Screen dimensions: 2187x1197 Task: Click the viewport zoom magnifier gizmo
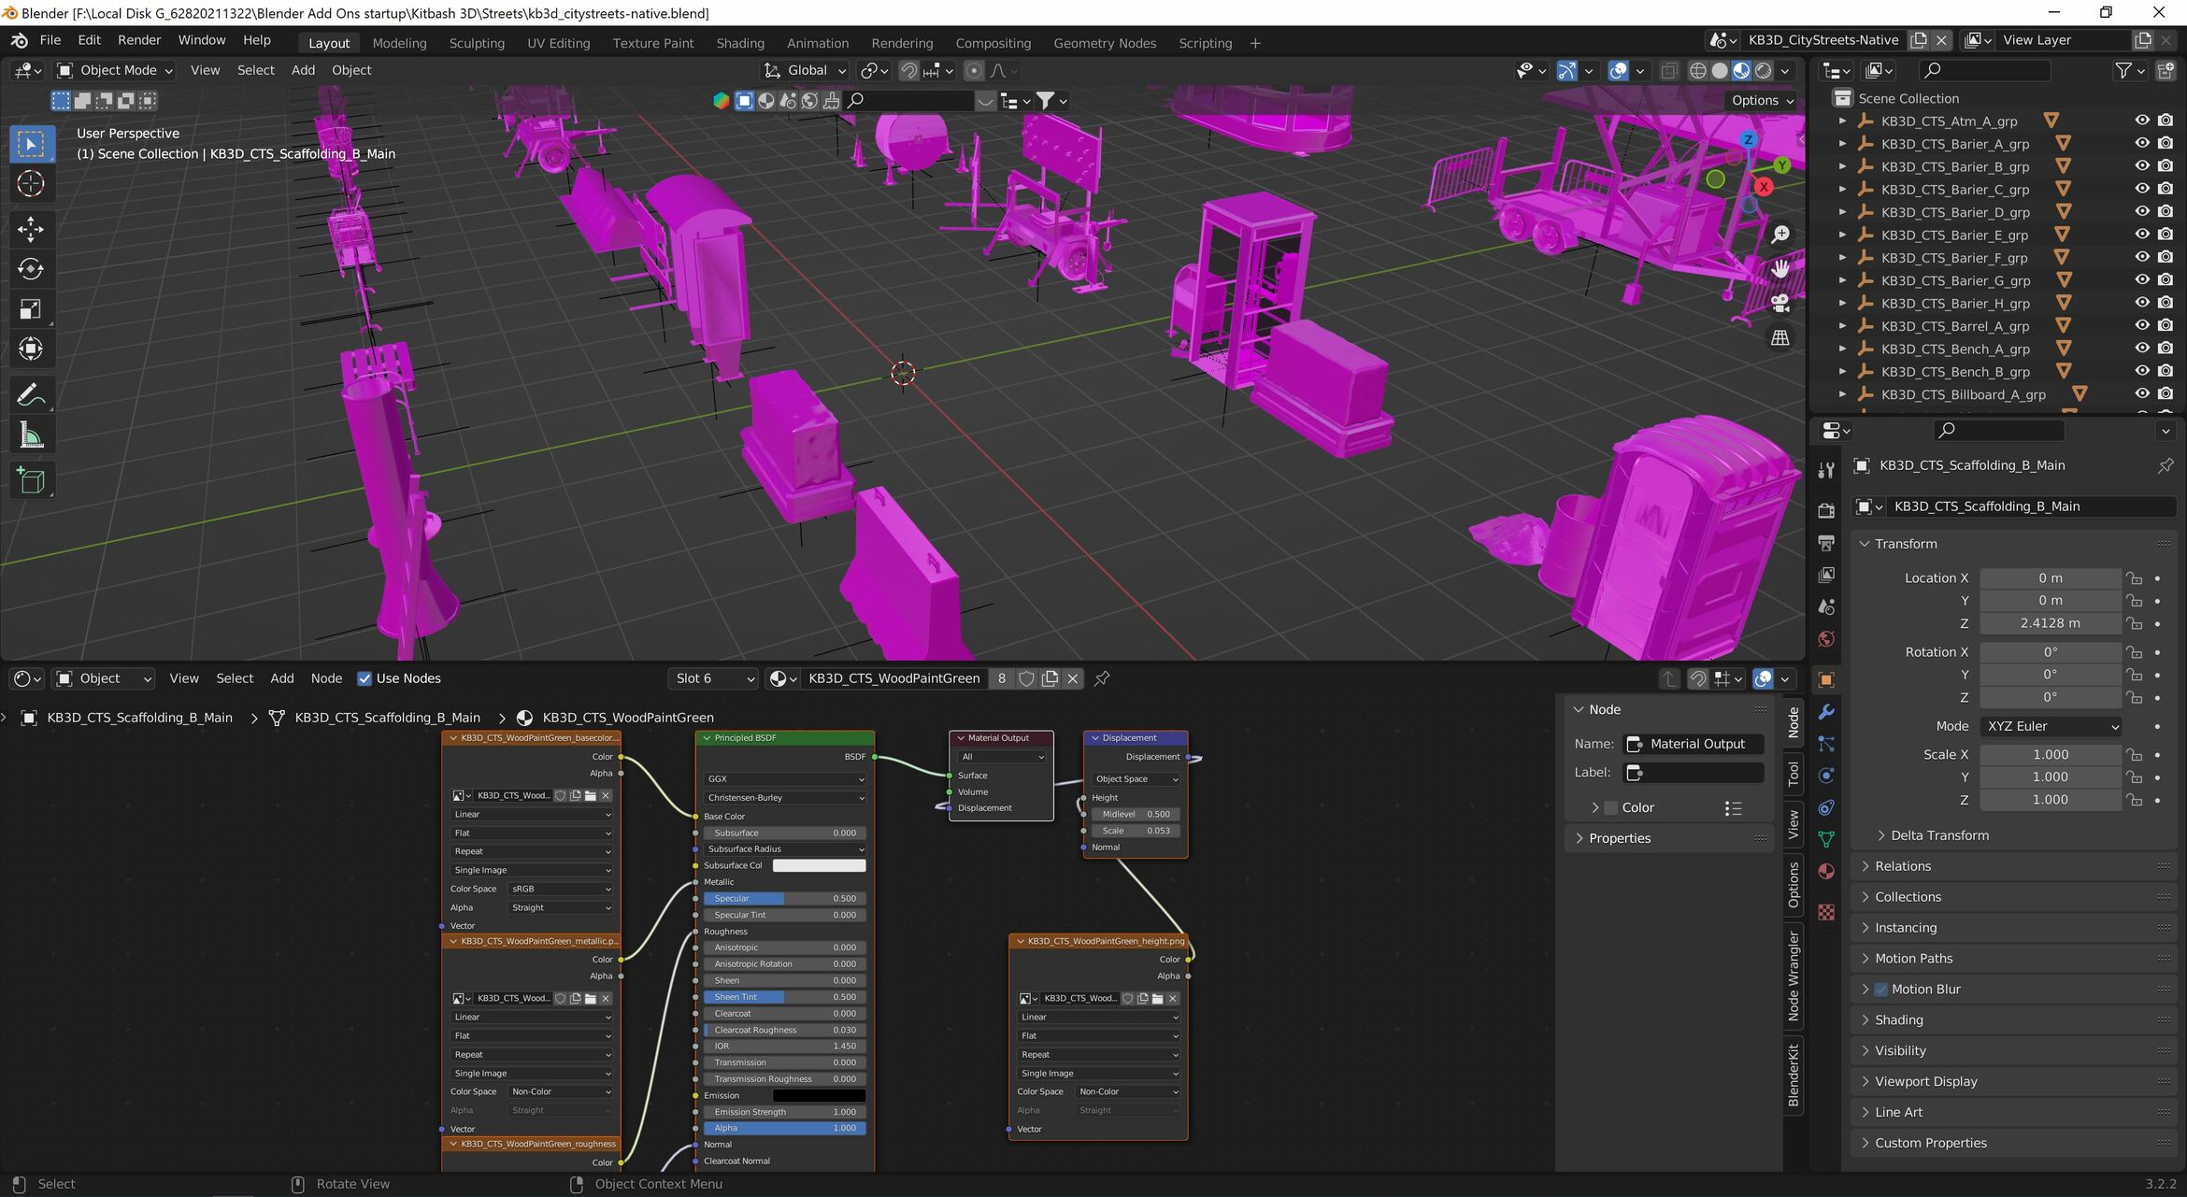pos(1780,234)
